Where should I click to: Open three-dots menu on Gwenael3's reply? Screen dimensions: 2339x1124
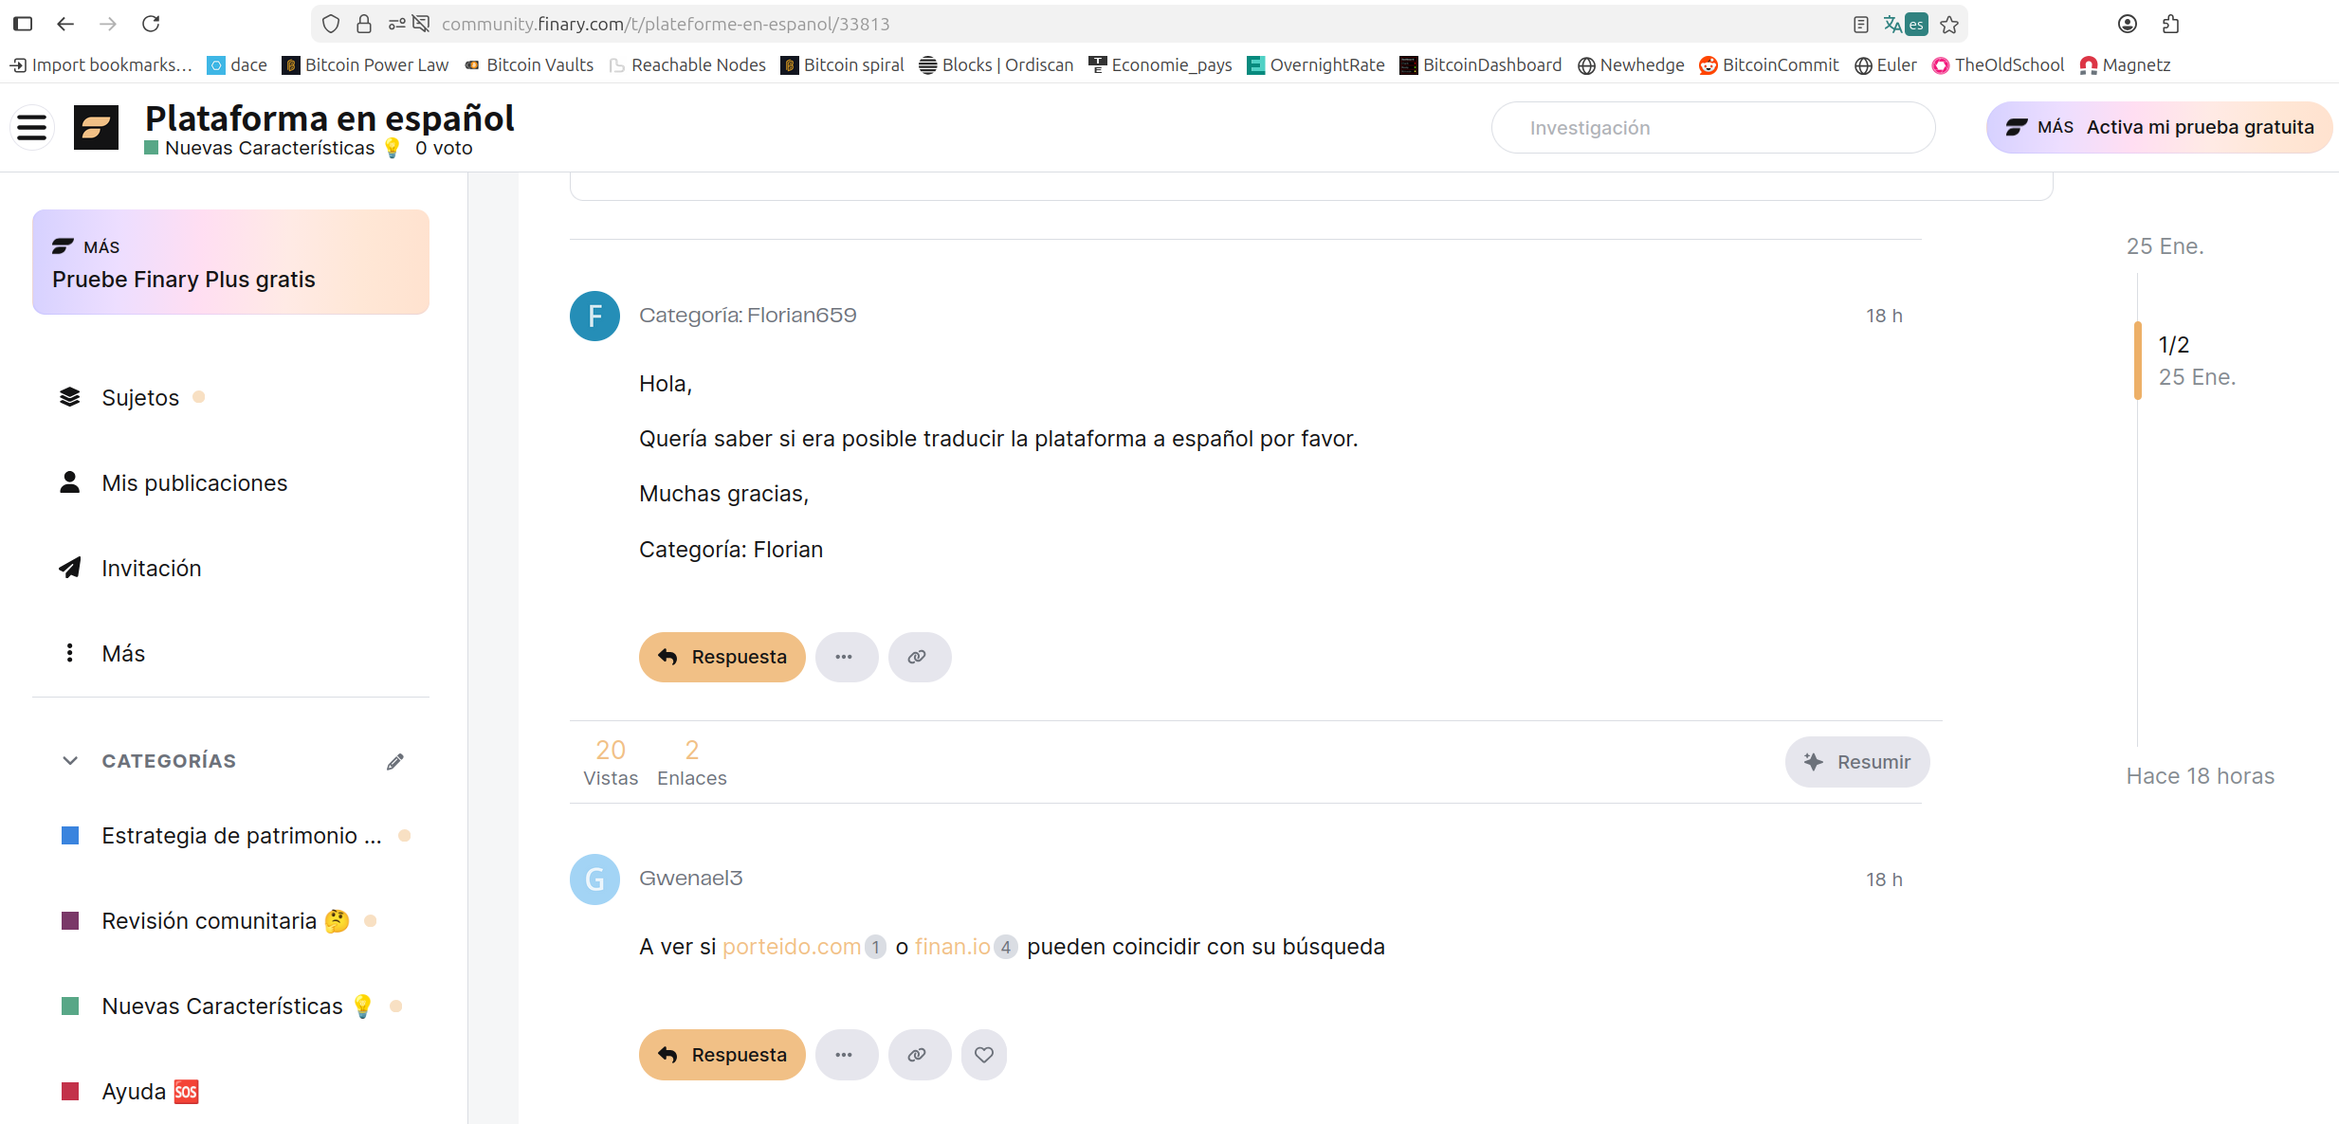[845, 1055]
